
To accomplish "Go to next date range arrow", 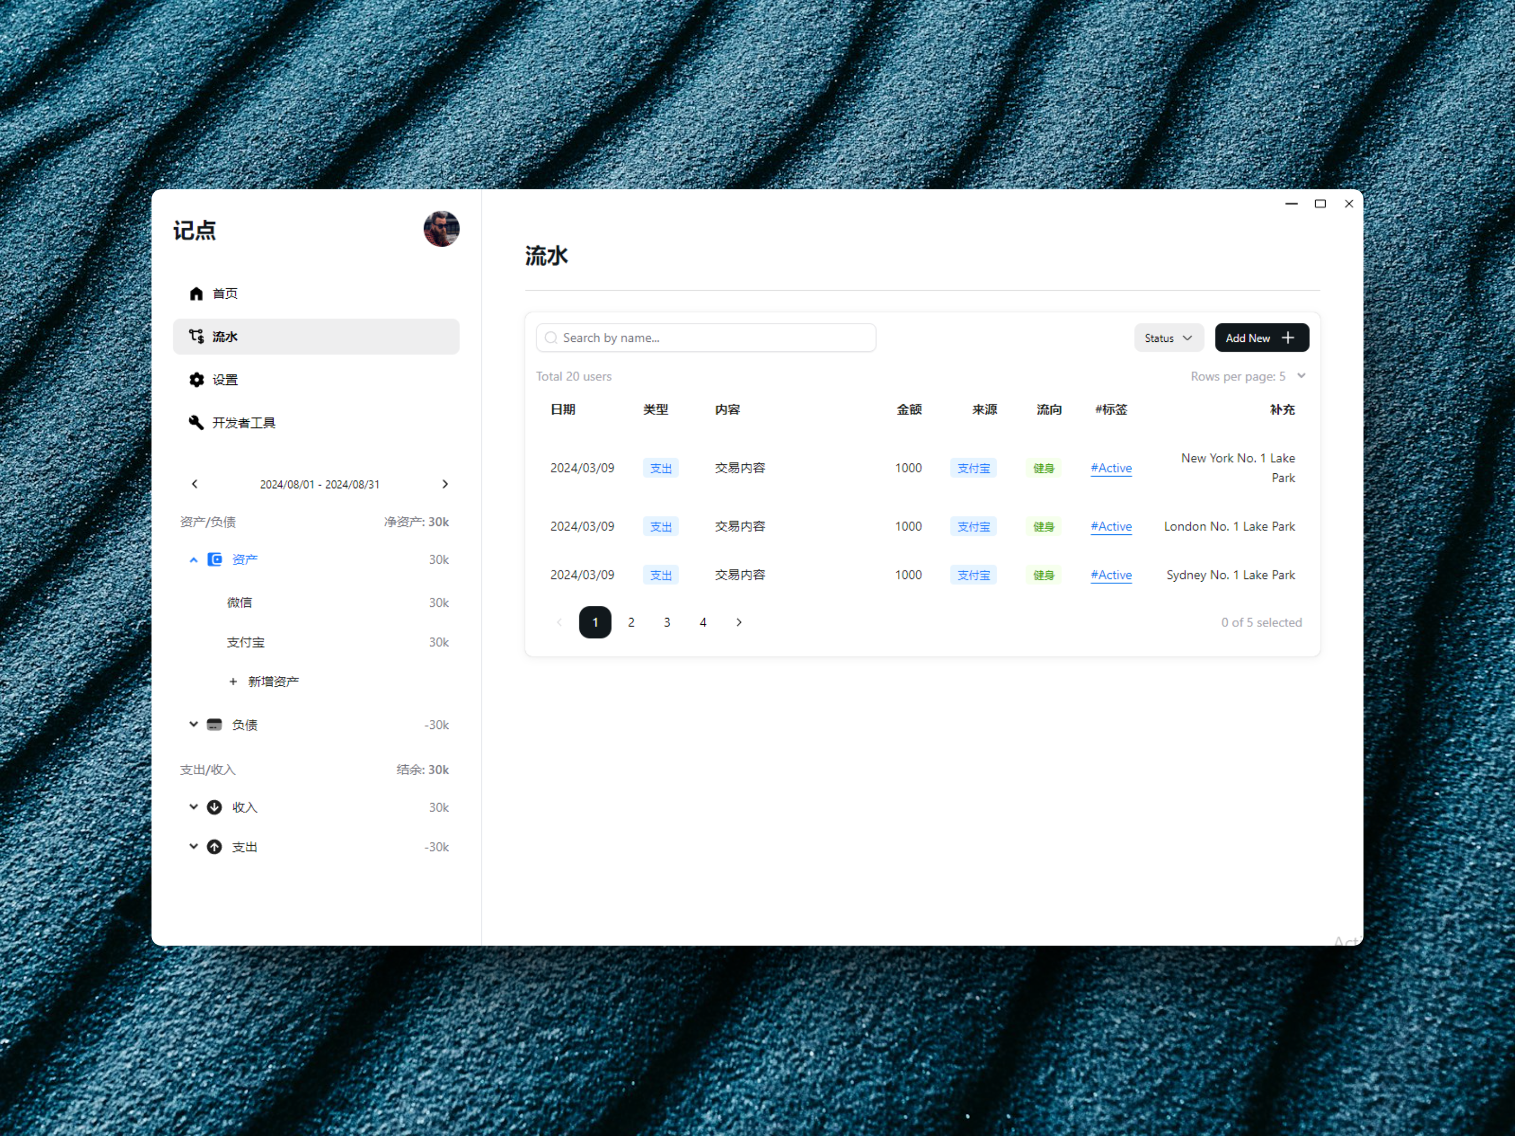I will 445,484.
